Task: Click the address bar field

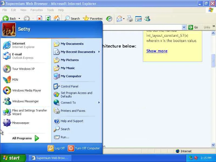Action: (142, 27)
